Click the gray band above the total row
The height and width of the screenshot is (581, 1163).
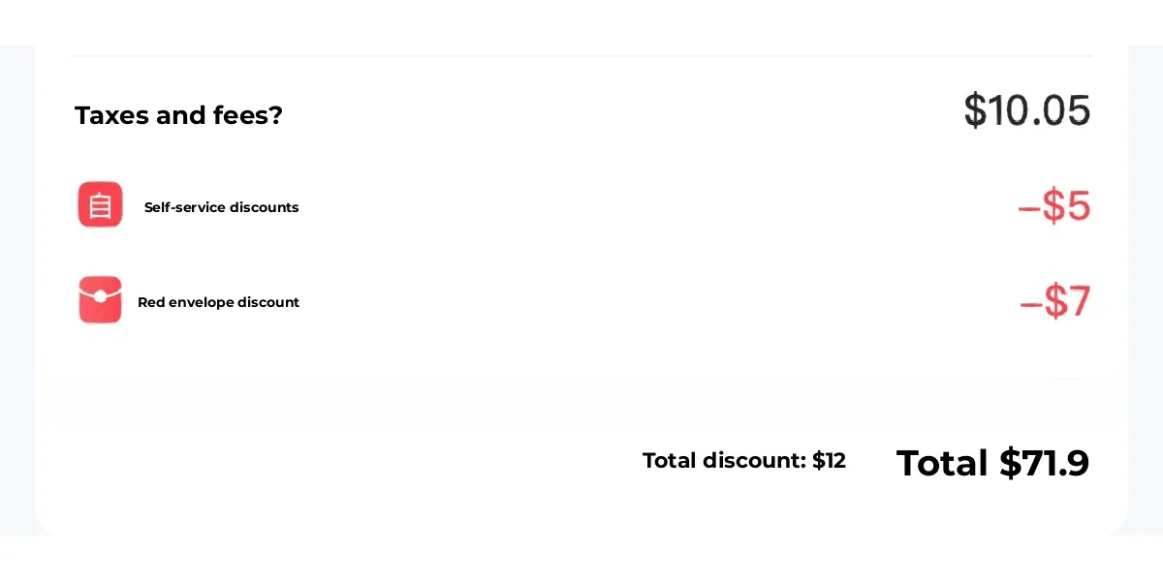(581, 391)
